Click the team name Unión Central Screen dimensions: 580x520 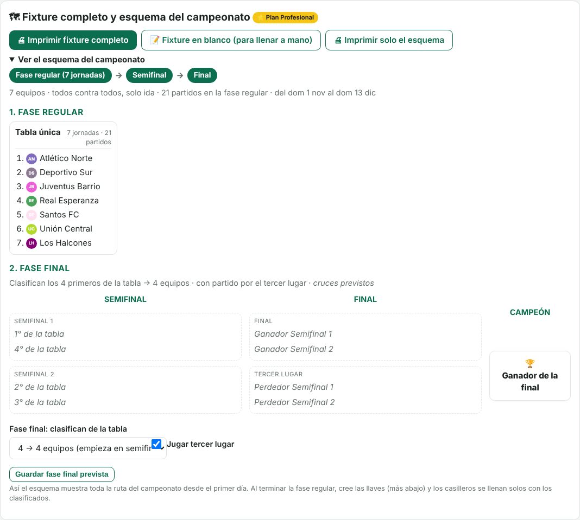66,229
